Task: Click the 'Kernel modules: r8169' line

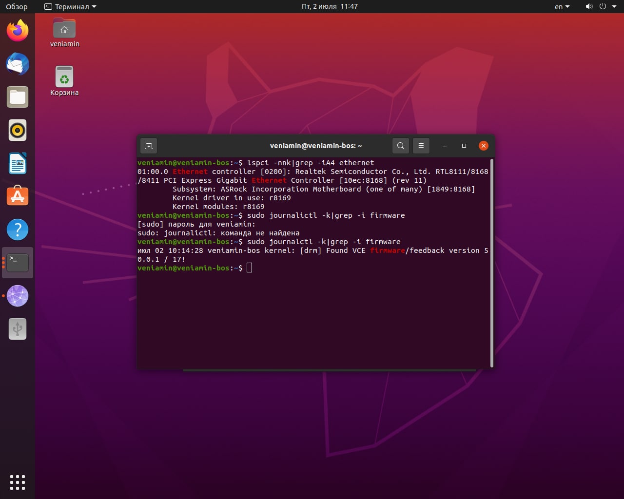Action: click(218, 207)
